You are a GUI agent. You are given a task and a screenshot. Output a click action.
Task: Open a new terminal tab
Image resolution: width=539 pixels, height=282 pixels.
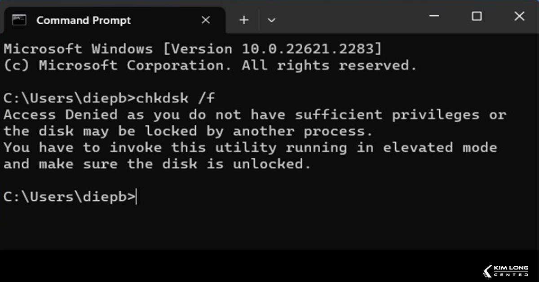click(244, 20)
